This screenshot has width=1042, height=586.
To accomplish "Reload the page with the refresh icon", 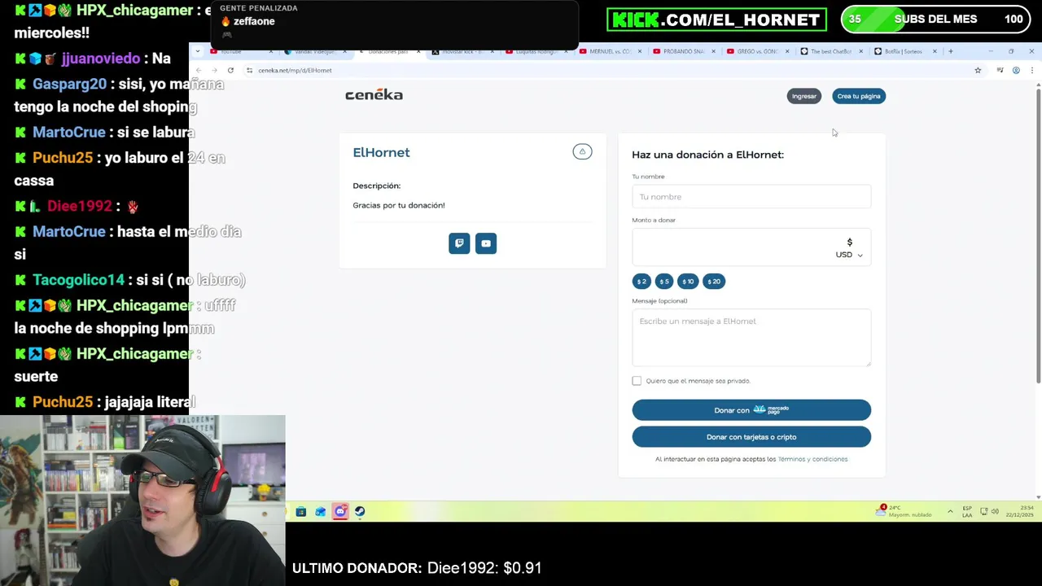I will (230, 70).
